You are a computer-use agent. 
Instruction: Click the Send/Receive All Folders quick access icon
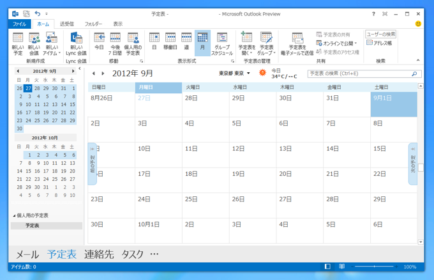[26, 13]
